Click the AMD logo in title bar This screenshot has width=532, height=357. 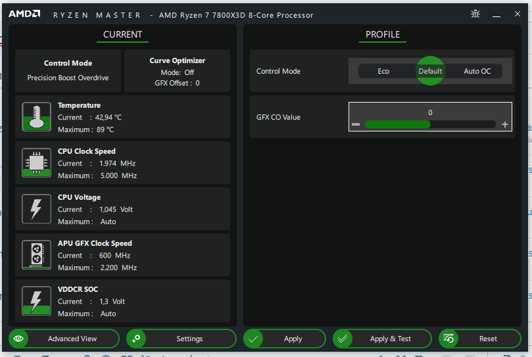24,14
